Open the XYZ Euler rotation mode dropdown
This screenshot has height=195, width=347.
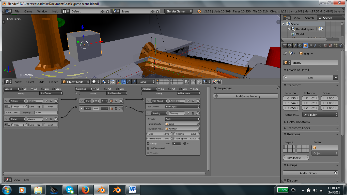click(x=320, y=115)
